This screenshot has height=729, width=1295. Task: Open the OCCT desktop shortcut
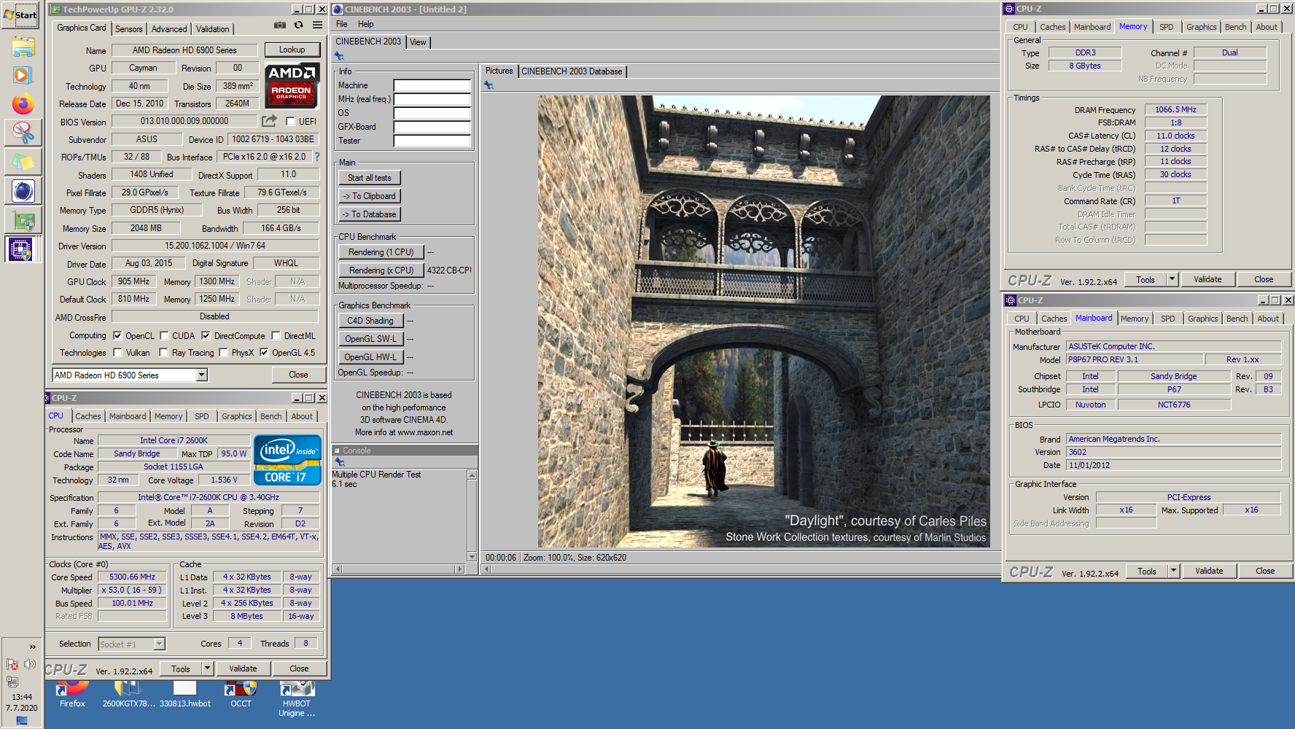coord(241,694)
